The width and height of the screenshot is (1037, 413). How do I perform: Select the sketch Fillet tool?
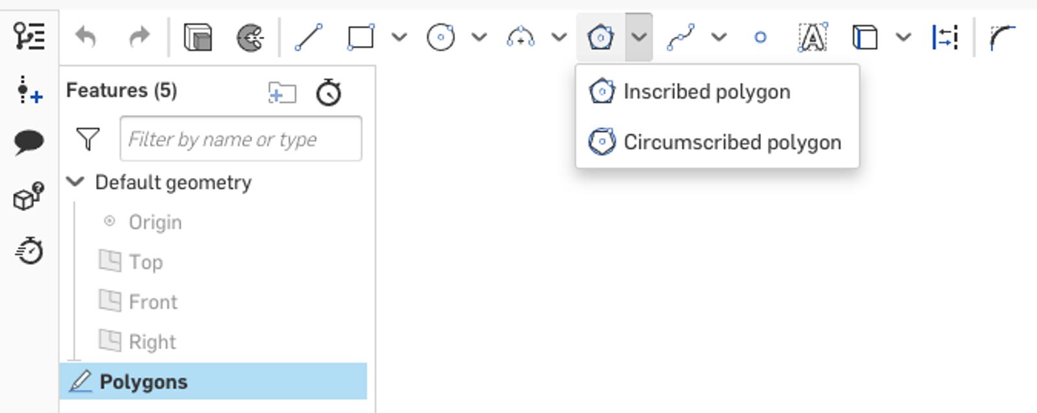pos(1002,37)
